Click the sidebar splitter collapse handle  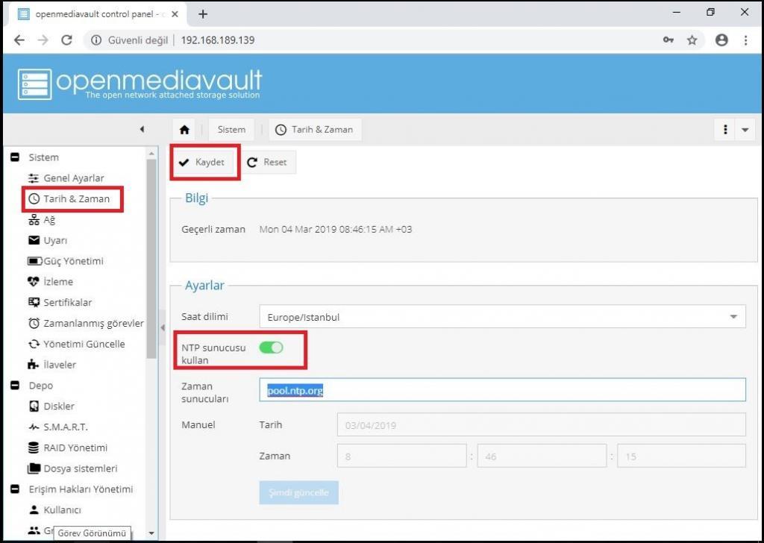163,327
